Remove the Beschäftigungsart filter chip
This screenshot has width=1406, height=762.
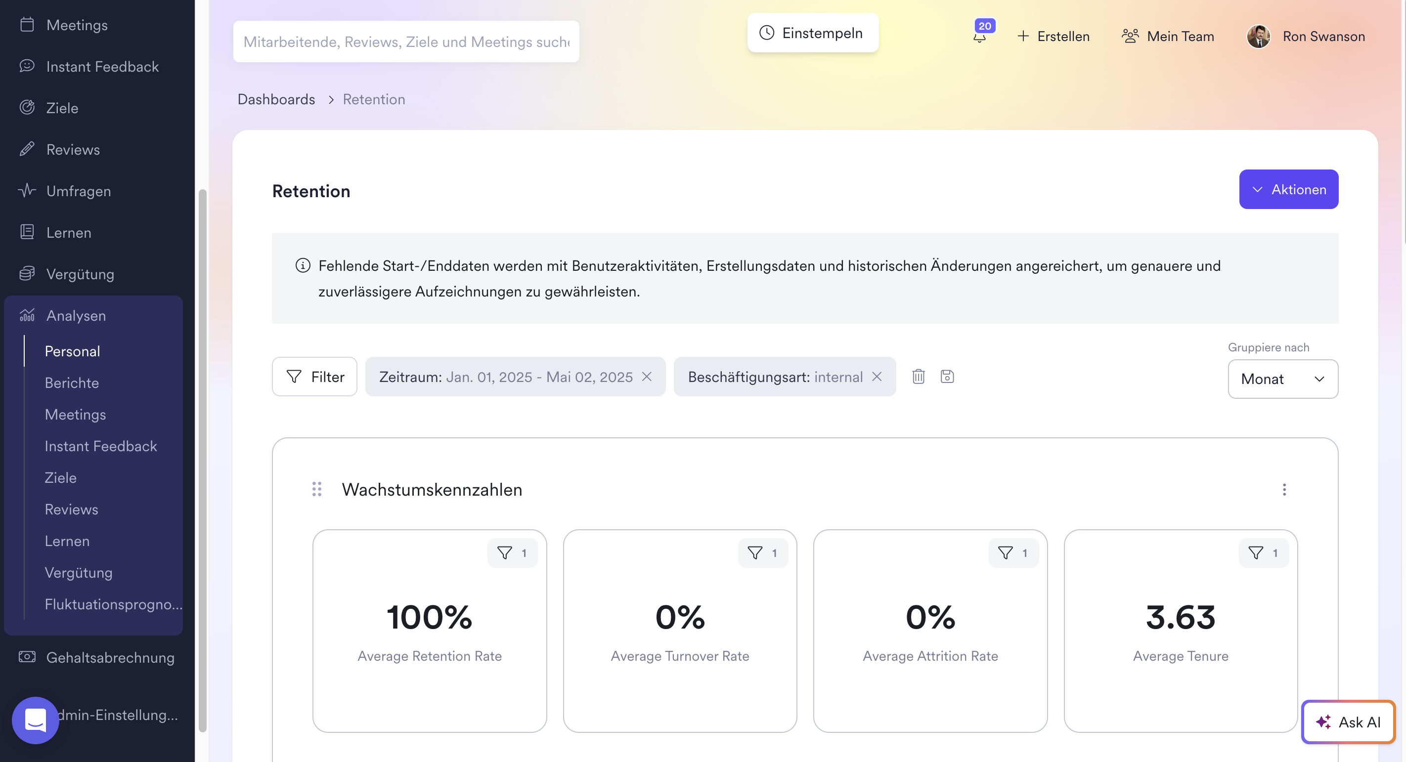pyautogui.click(x=877, y=377)
